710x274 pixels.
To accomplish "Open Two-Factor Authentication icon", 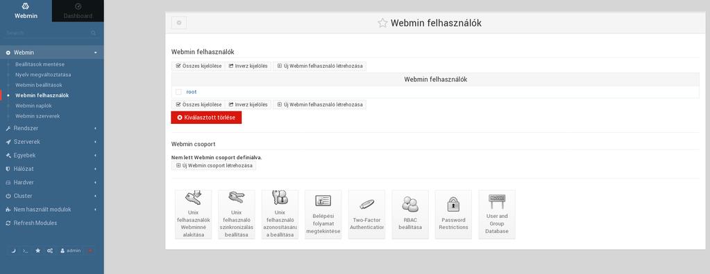I will (x=366, y=214).
